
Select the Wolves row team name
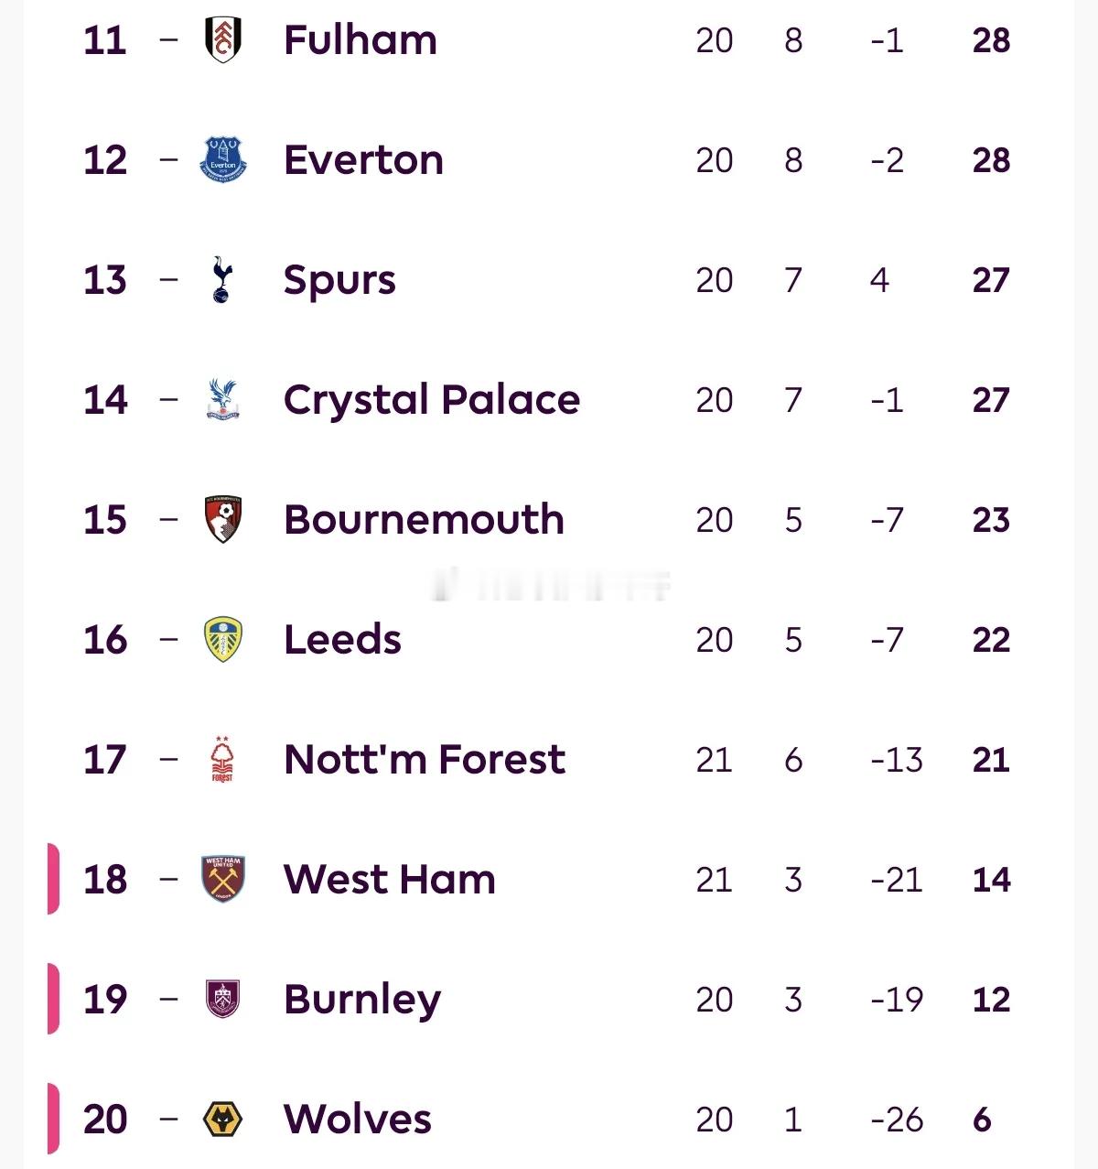358,1119
